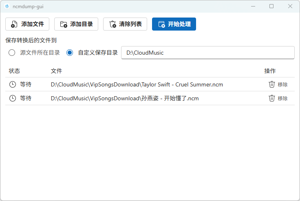
Task: Select the 孙燕姿 - 开始懂了.ncm file path
Action: tap(125, 98)
